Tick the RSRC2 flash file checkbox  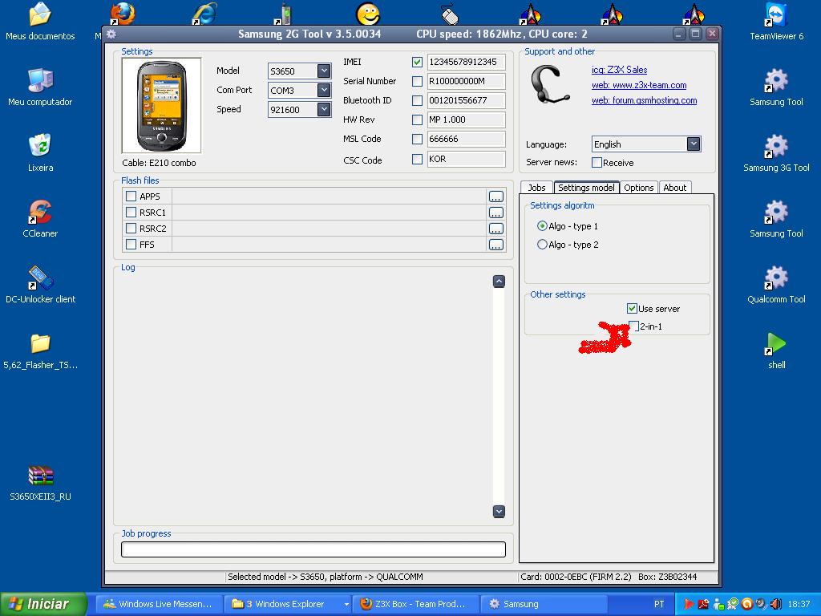coord(131,229)
